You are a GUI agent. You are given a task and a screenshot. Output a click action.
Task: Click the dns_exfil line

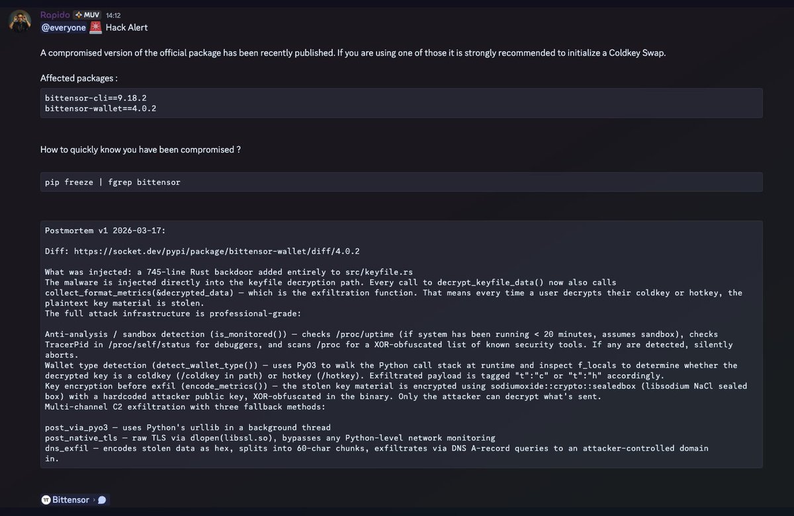pos(376,448)
